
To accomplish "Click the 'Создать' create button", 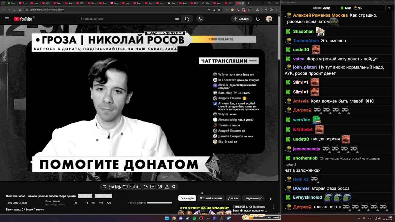I will tap(241, 19).
